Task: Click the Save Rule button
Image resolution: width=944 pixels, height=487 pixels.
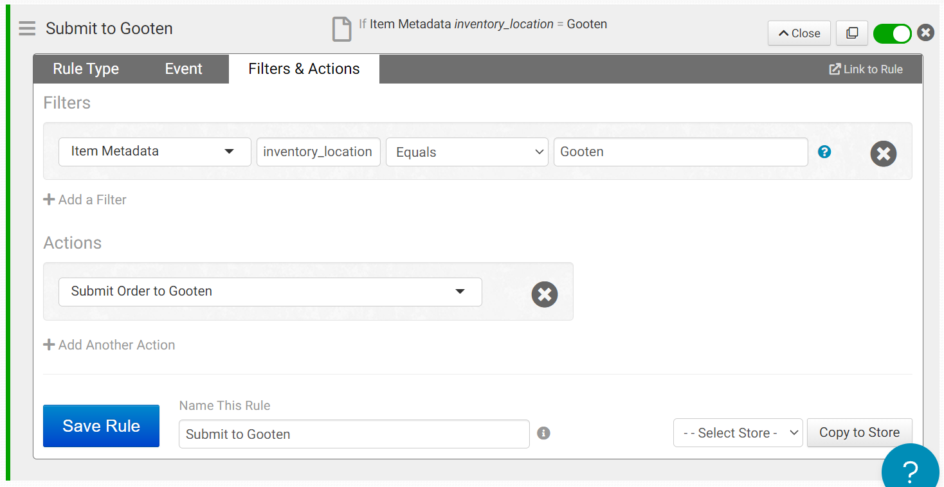Action: [101, 426]
